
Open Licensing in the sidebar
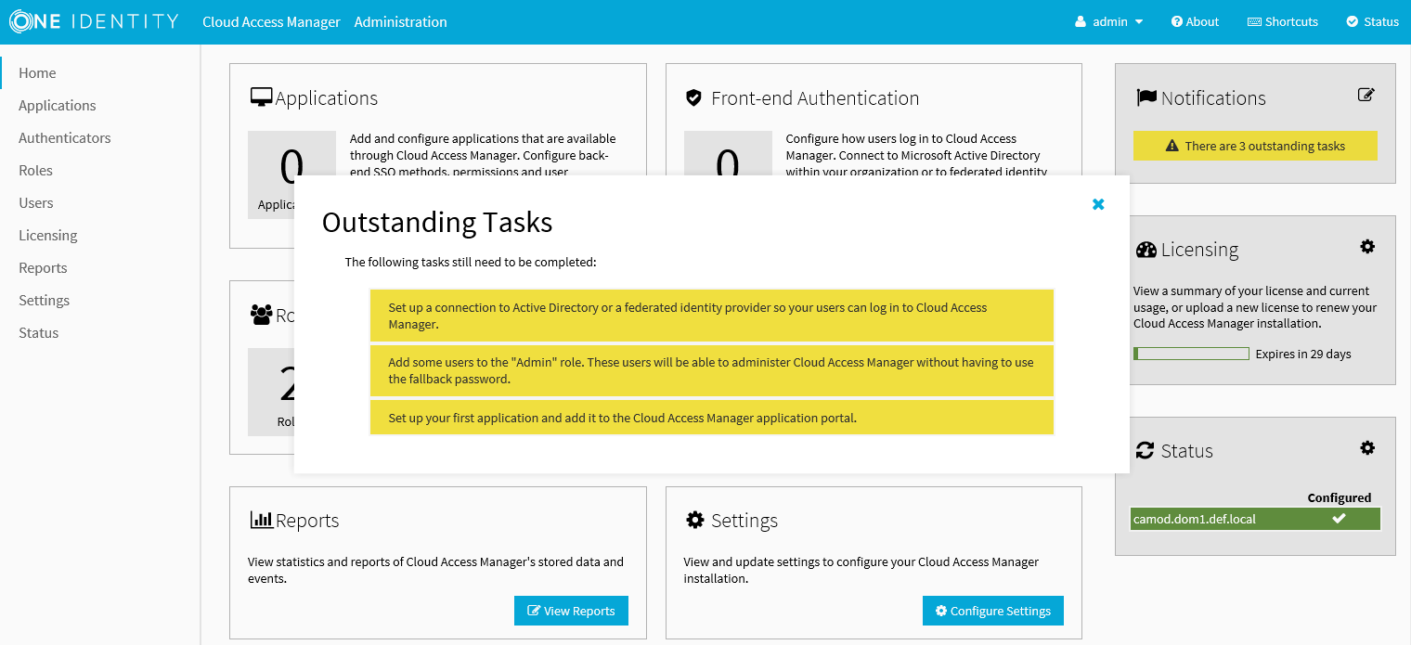(48, 235)
